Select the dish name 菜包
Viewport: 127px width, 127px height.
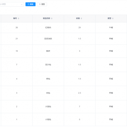(48, 79)
